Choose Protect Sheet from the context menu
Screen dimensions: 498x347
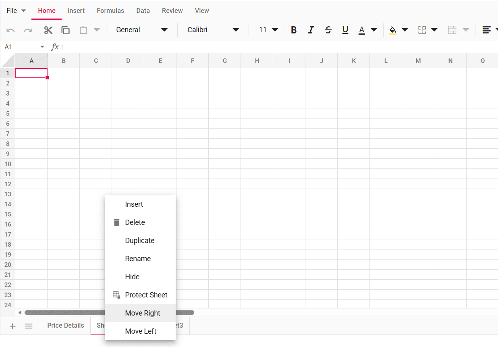[140, 295]
